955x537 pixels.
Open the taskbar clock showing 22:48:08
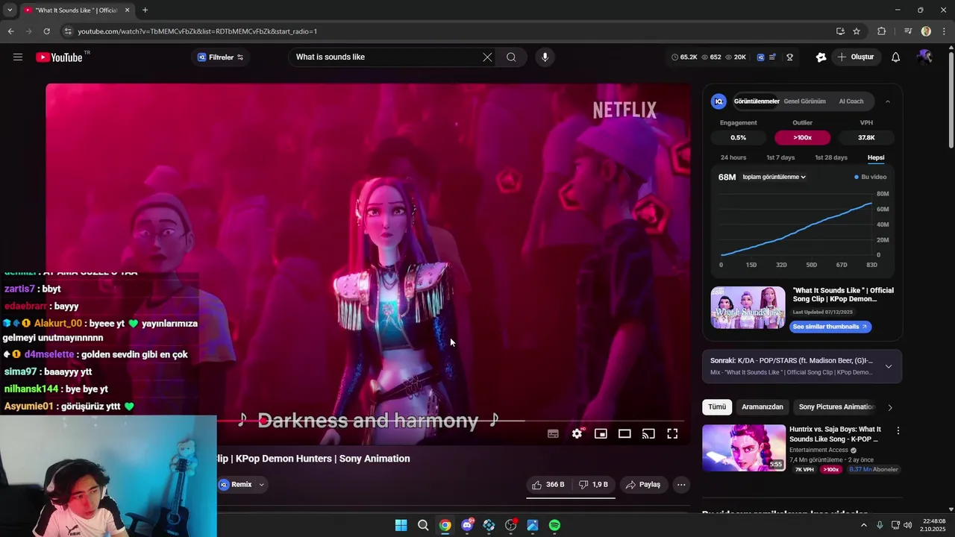(933, 525)
